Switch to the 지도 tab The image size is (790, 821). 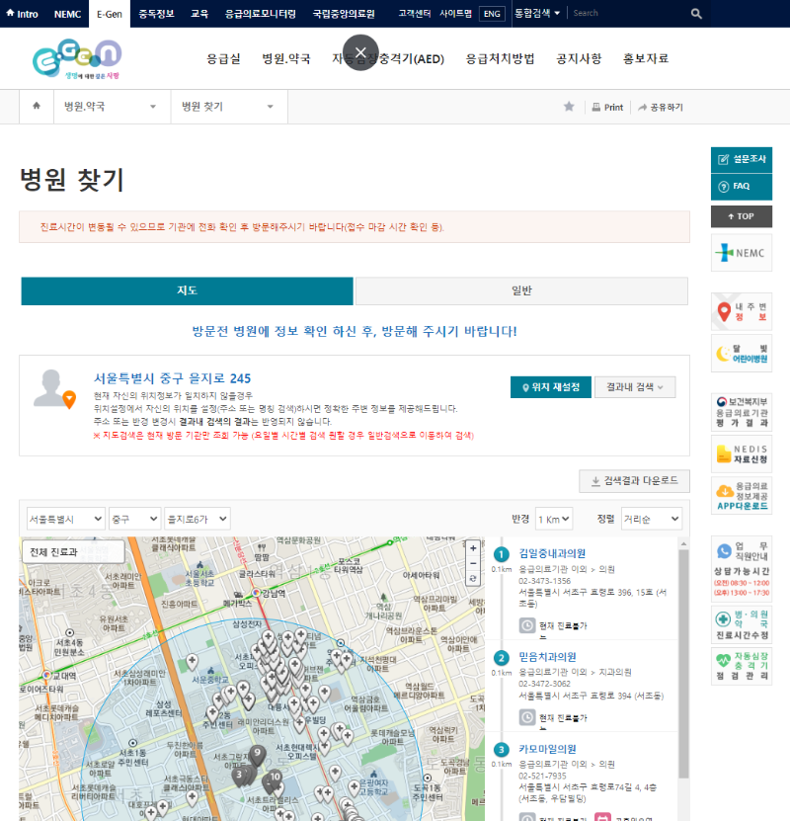coord(188,291)
